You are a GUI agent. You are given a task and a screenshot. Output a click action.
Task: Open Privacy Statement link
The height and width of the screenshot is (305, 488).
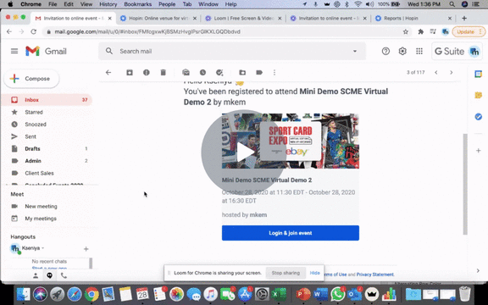click(x=375, y=274)
